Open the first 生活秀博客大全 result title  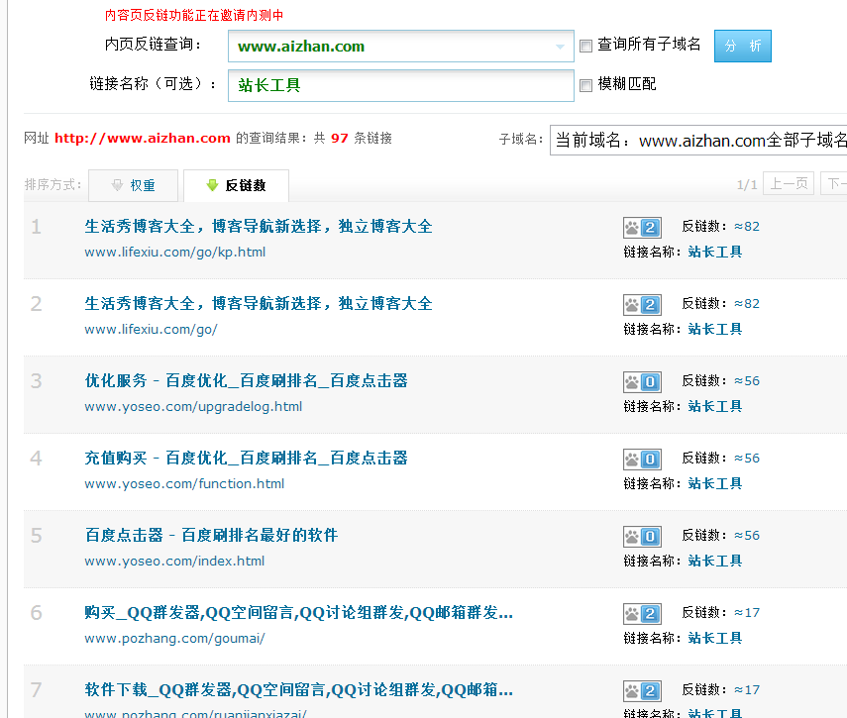click(259, 226)
